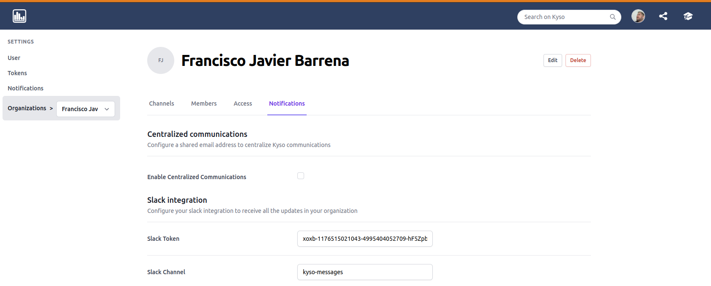Click the share icon in header
This screenshot has width=711, height=286.
pos(663,16)
